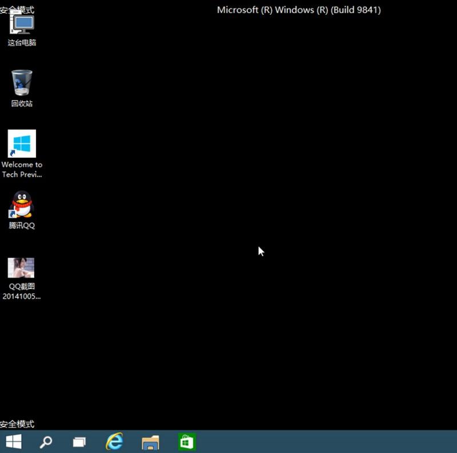Click the Search magnifier on taskbar
The height and width of the screenshot is (453, 457).
(x=46, y=442)
